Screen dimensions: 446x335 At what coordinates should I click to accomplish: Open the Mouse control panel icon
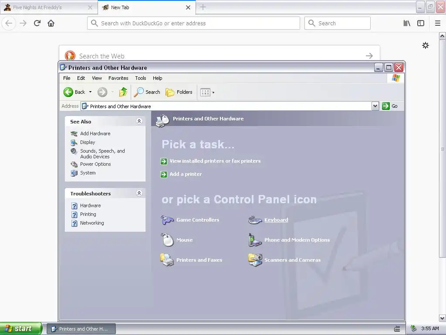(167, 240)
